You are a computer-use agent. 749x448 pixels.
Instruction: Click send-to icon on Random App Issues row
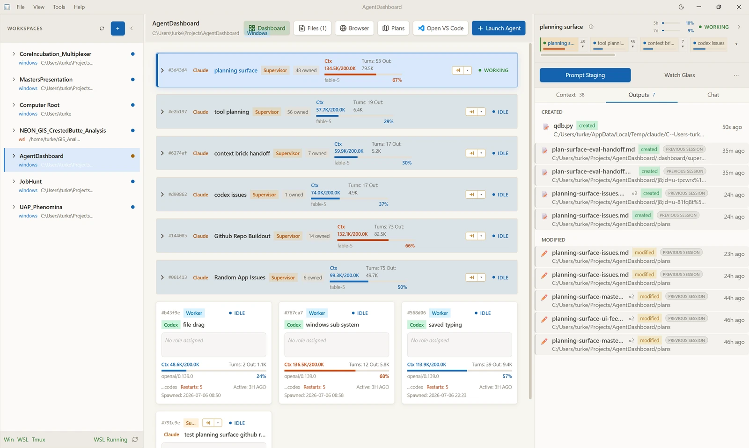(472, 277)
